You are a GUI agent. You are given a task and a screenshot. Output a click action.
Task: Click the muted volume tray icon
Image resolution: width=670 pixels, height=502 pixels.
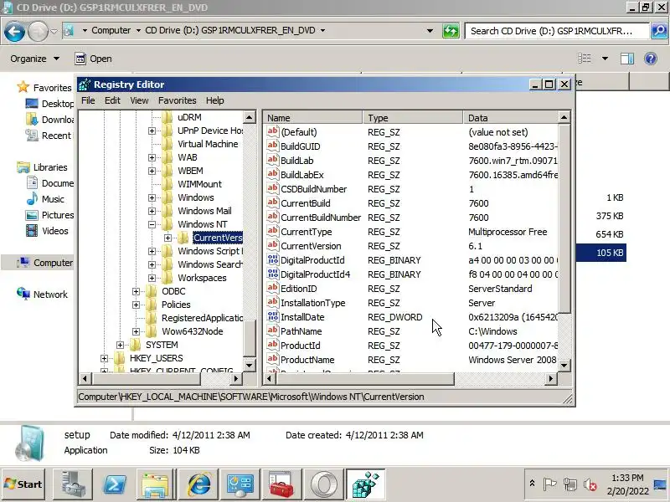pyautogui.click(x=590, y=484)
